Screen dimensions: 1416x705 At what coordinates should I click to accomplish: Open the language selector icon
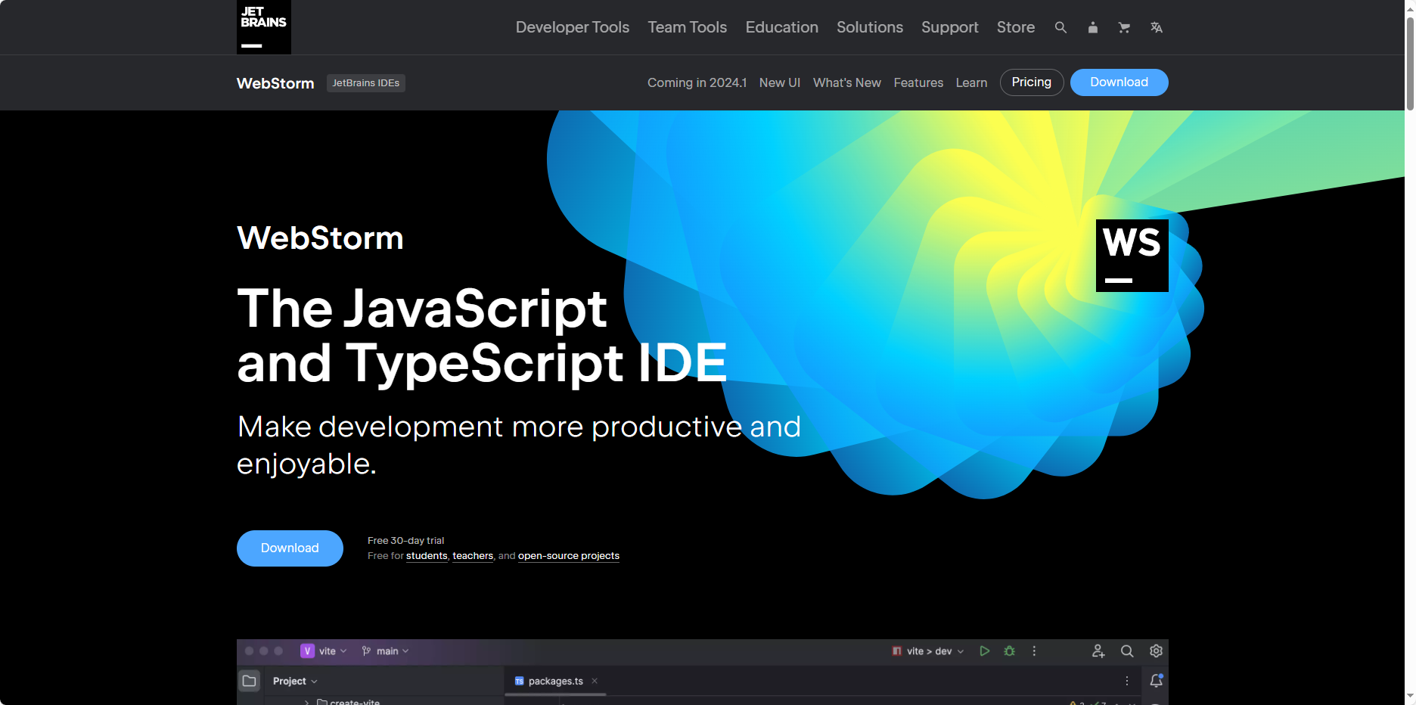point(1156,27)
